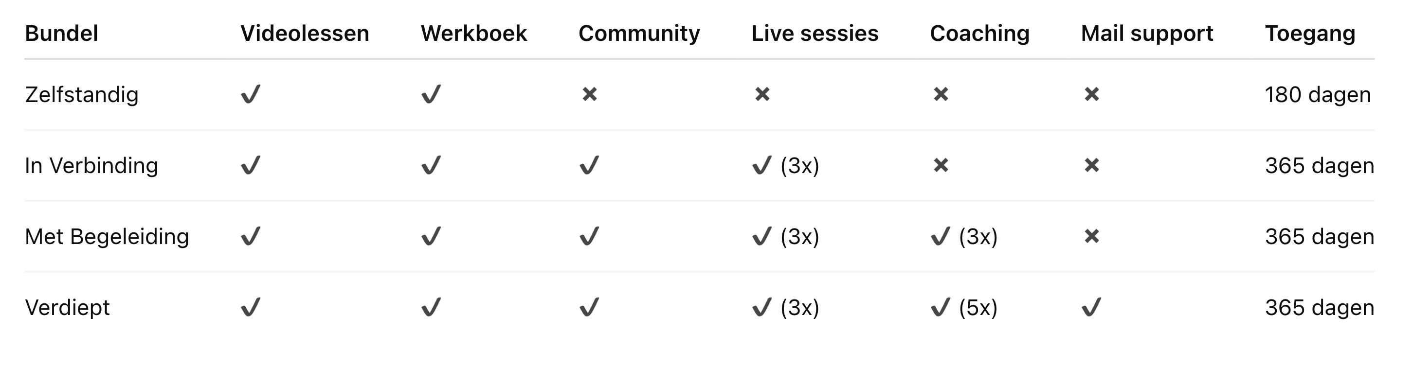Image resolution: width=1413 pixels, height=386 pixels.
Task: Click the In Verbinding Live sessies (3x) cell
Action: [785, 165]
